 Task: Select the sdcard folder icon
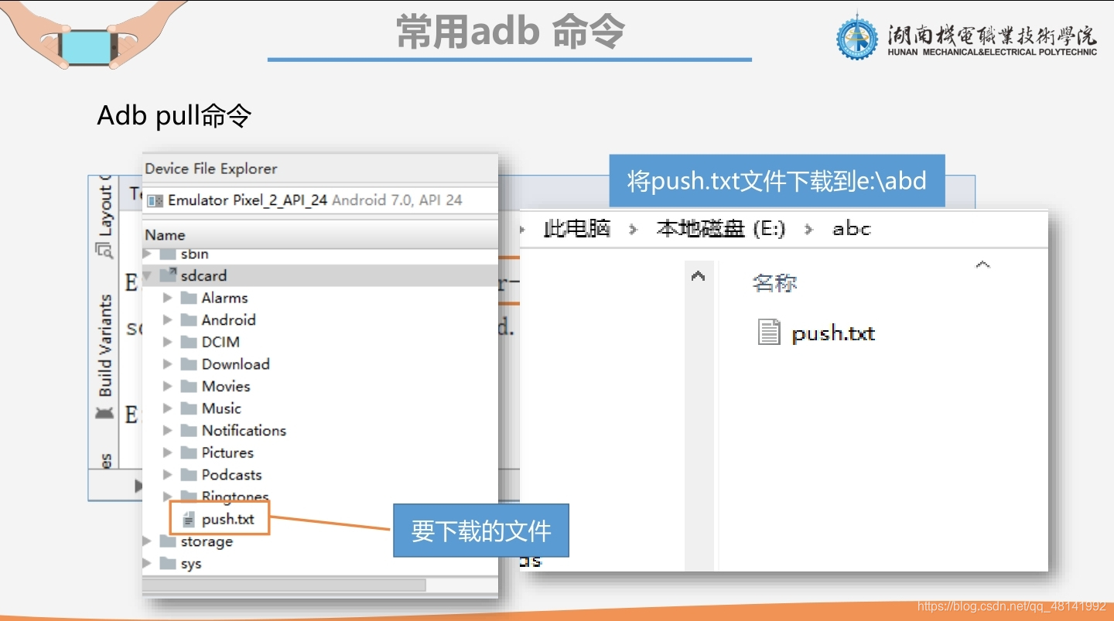click(168, 275)
